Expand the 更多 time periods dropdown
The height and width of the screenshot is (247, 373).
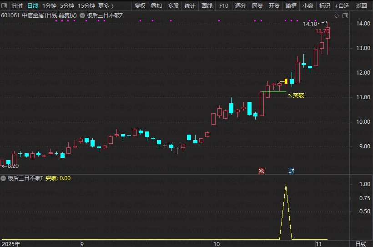(106, 6)
